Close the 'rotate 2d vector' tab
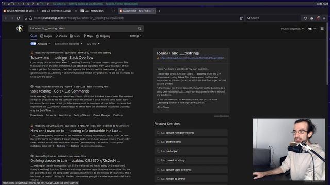The height and width of the screenshot is (185, 330). point(38,11)
